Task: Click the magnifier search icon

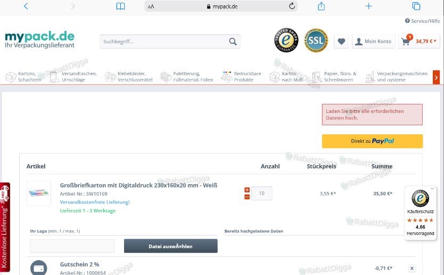Action: 233,42
